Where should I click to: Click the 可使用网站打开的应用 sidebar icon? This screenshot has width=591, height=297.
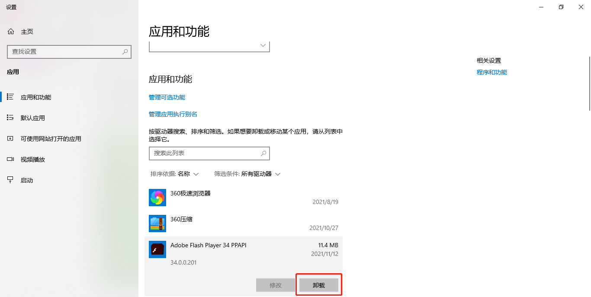click(10, 138)
